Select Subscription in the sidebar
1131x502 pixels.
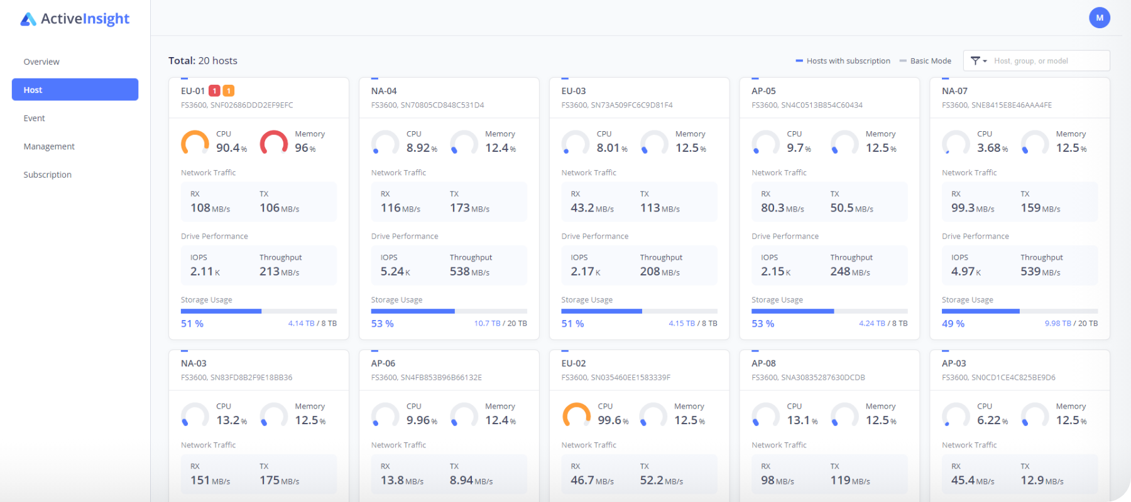(x=47, y=174)
